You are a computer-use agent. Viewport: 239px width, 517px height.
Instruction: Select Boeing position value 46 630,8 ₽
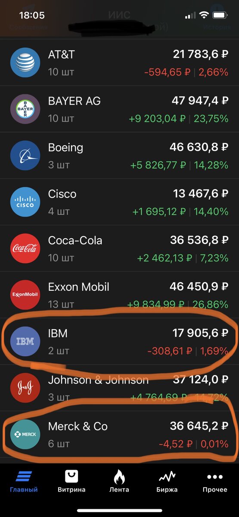coord(199,147)
